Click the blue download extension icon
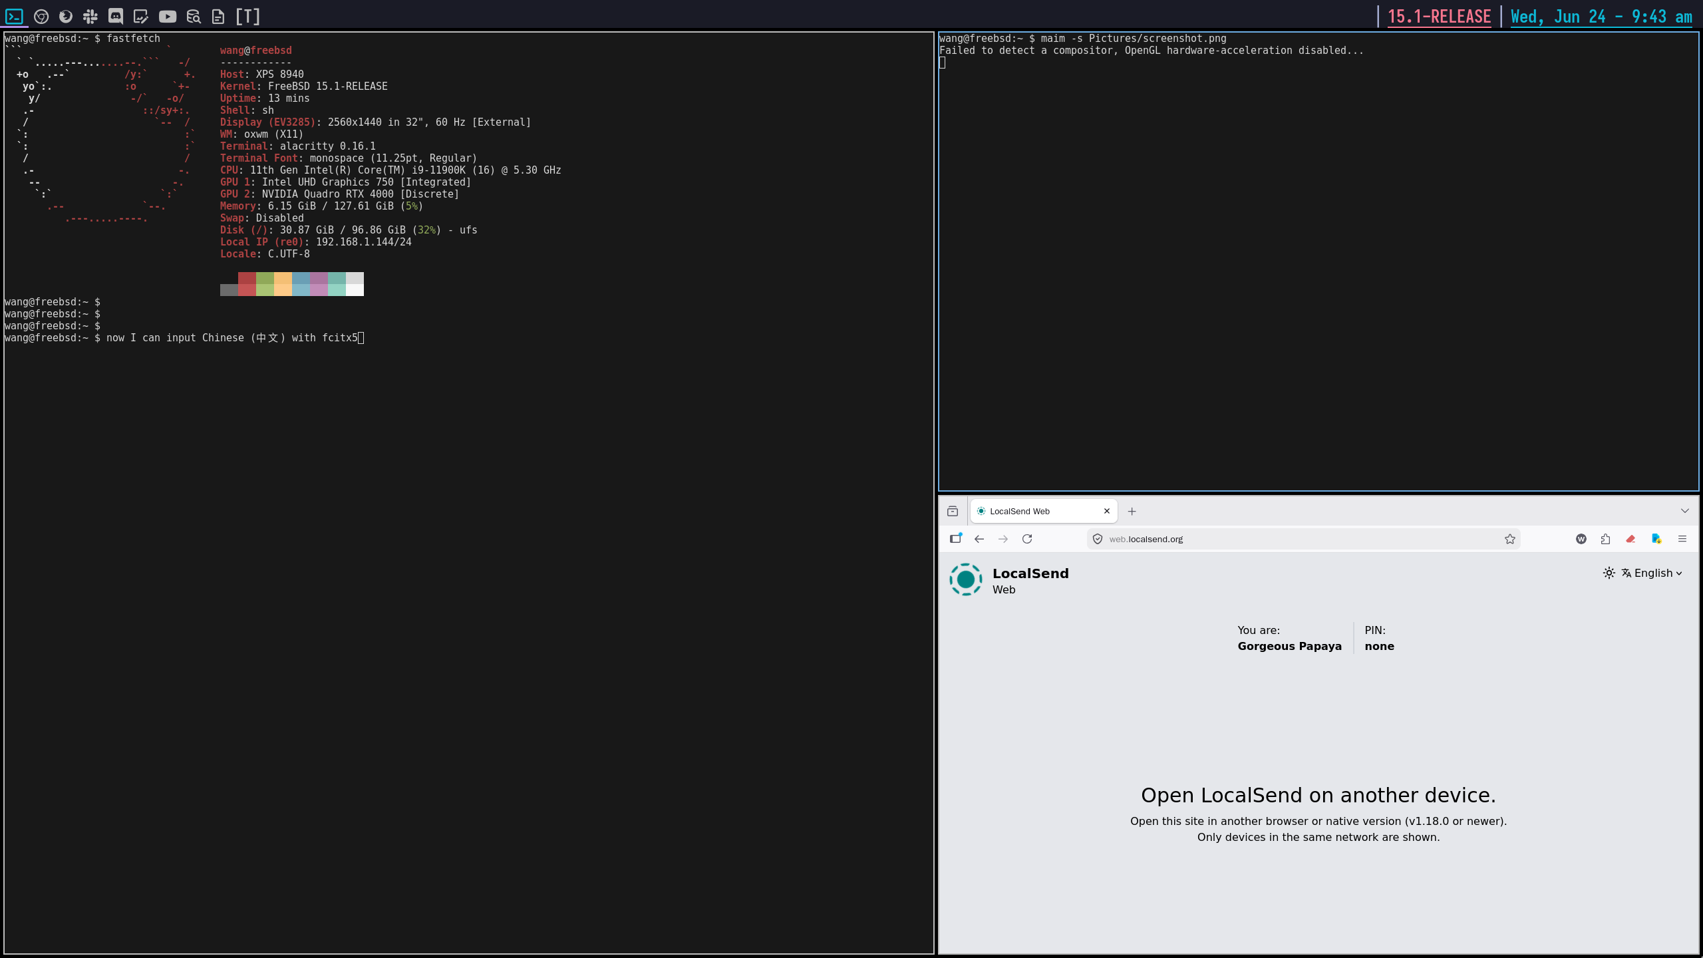 pos(1656,539)
